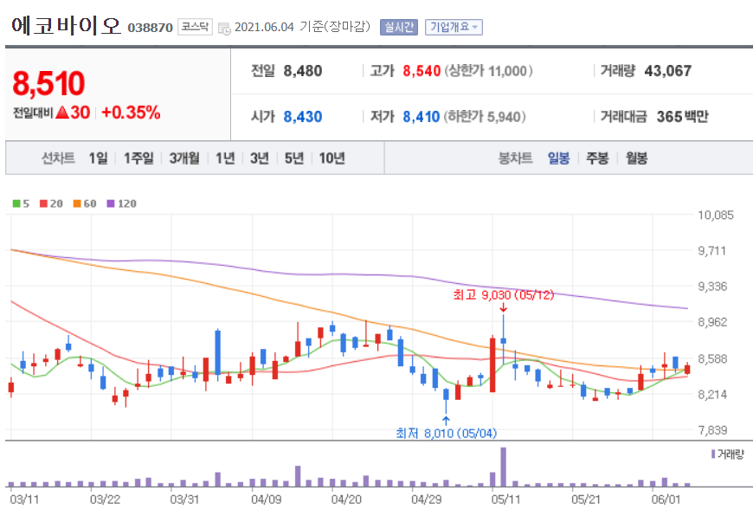Select the 1일 line chart tab
Image resolution: width=753 pixels, height=516 pixels.
[x=99, y=158]
